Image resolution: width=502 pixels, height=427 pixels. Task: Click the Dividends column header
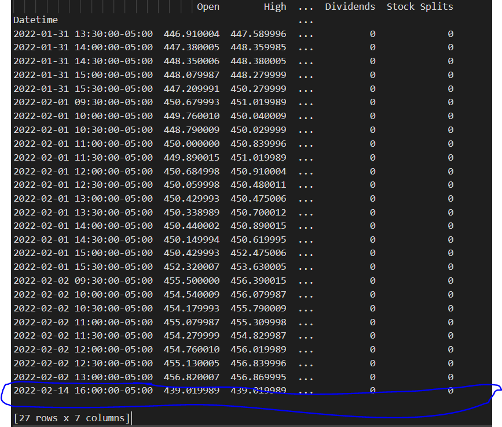click(350, 7)
